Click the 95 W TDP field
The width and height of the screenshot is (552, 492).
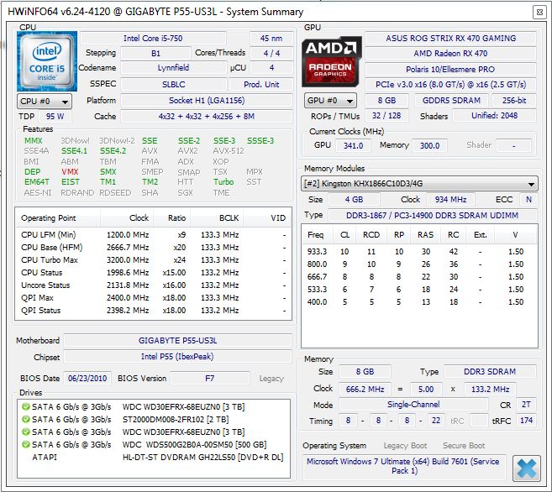(x=55, y=117)
